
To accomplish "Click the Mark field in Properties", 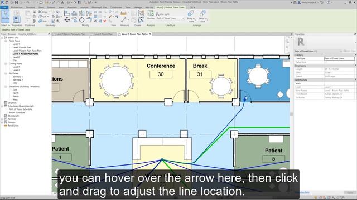I will click(339, 83).
